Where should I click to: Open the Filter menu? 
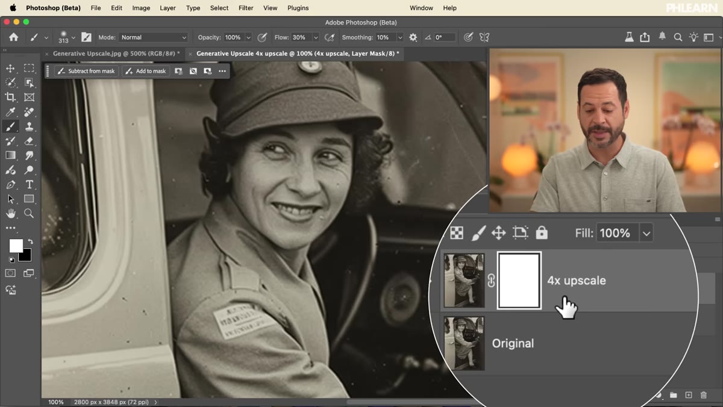pos(246,8)
